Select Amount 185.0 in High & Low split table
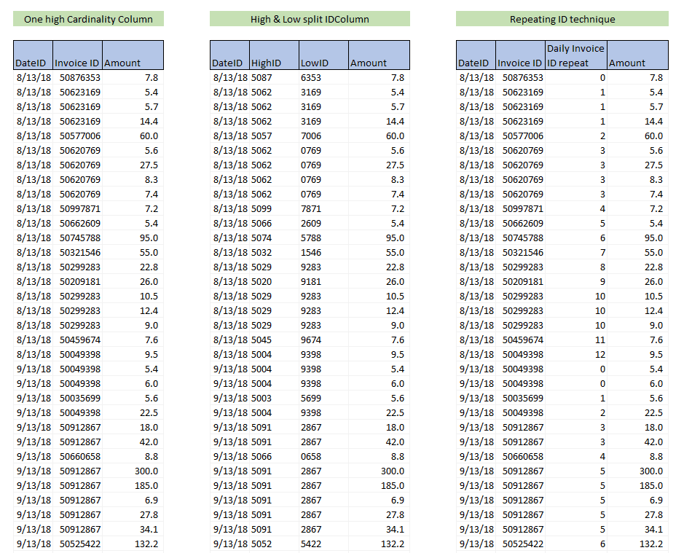692x553 pixels. coord(379,485)
